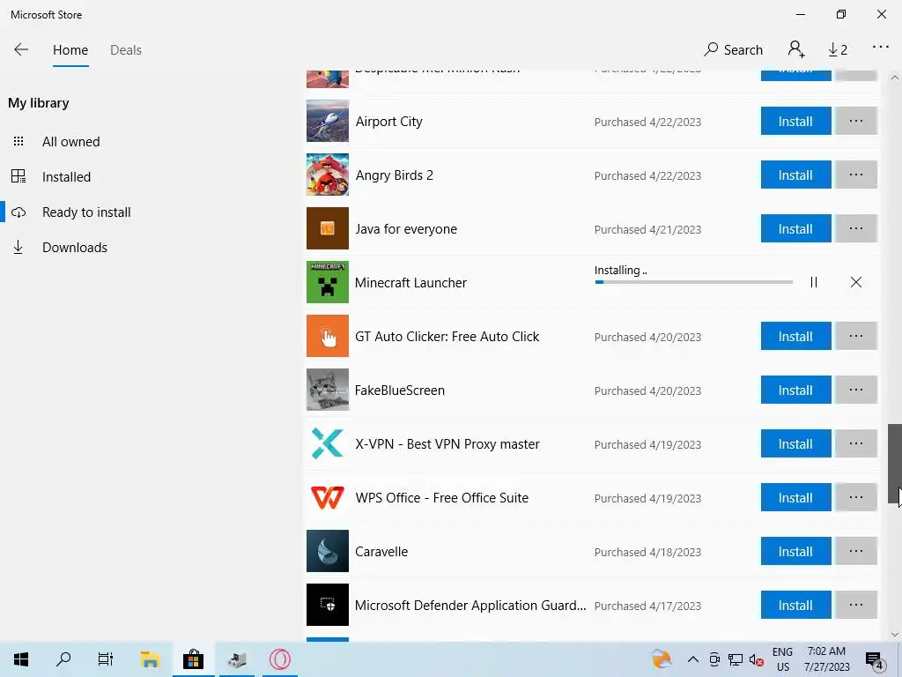Select Ready to install in sidebar
This screenshot has height=677, width=902.
(x=86, y=212)
